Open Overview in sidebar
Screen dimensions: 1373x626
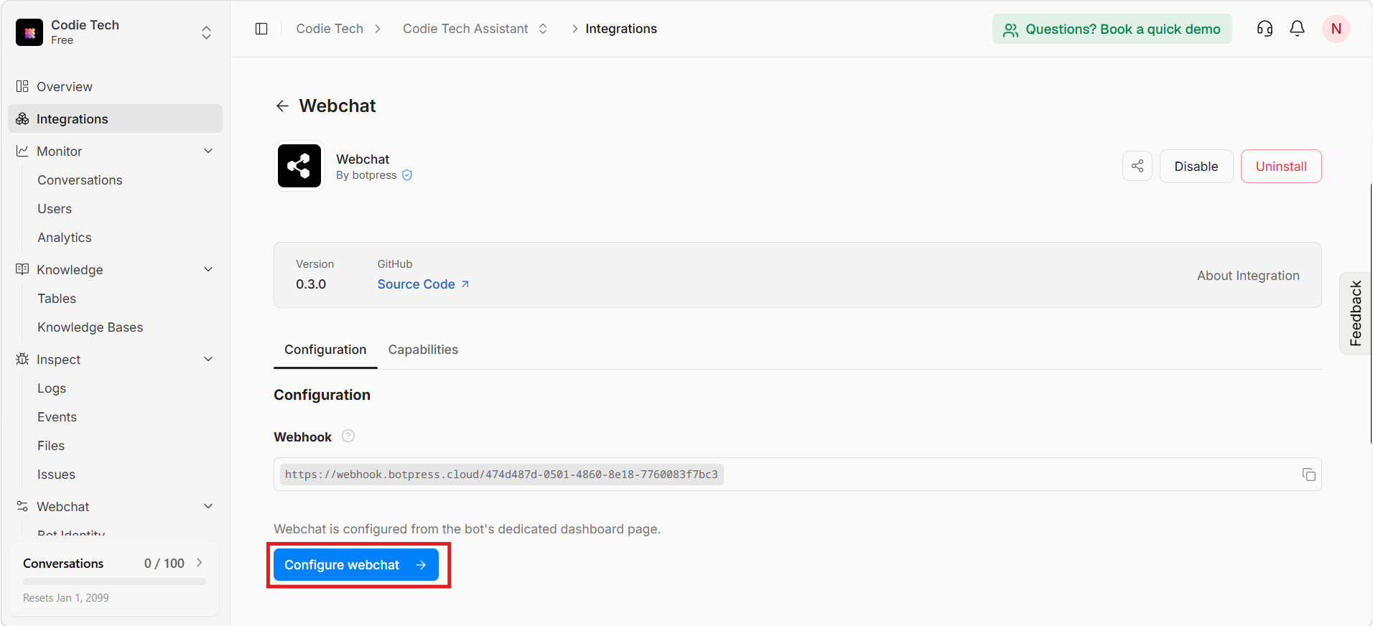pos(115,86)
